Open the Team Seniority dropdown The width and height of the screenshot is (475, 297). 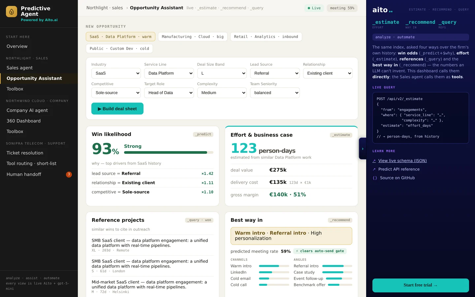tap(275, 93)
